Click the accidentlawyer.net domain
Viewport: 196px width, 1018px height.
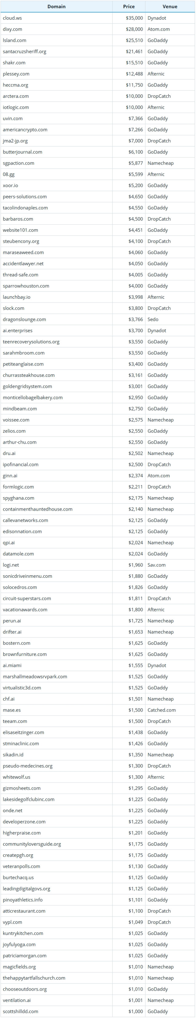tap(23, 264)
